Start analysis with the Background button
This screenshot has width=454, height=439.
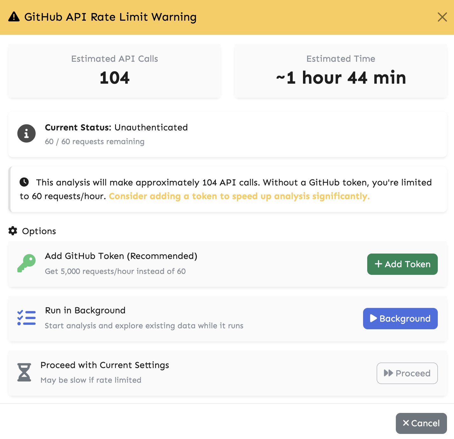coord(400,318)
